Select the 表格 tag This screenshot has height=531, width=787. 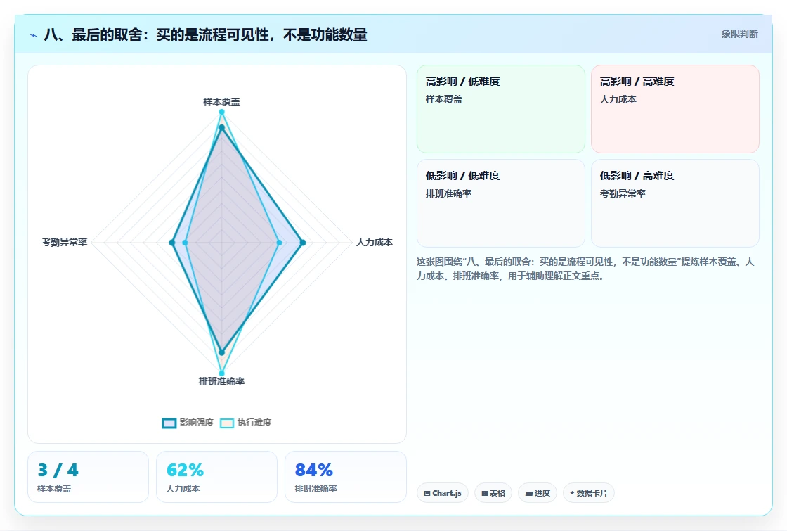493,493
